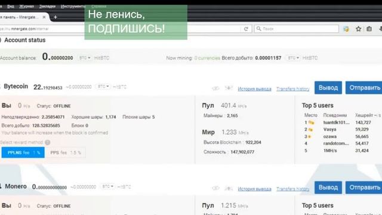Screen dimensions: 382x215
Task: Click the total mined value 0.00001157
Action: [268, 58]
